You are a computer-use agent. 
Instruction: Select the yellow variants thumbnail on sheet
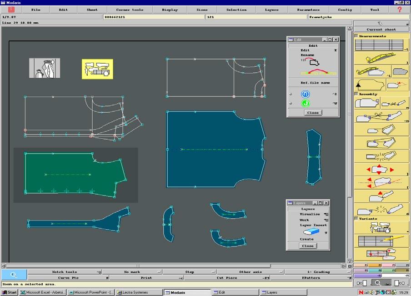click(x=97, y=69)
